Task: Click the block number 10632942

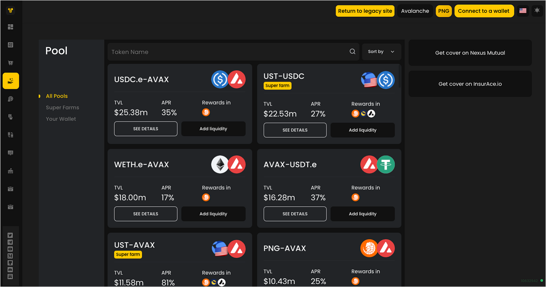Action: point(529,281)
